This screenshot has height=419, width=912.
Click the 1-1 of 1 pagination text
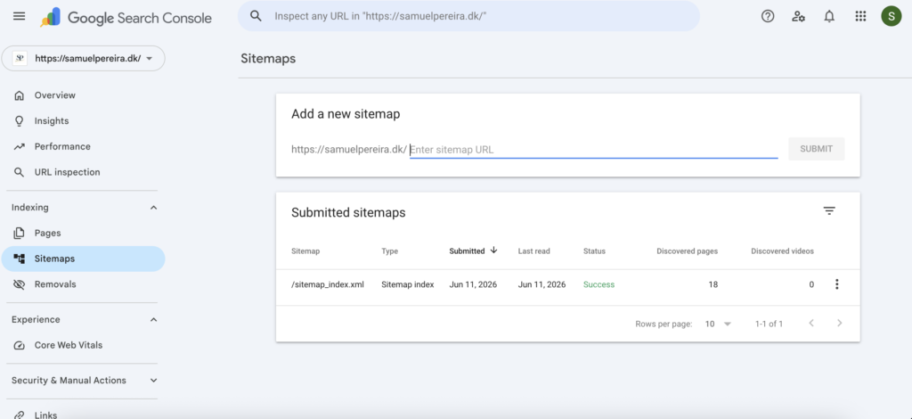[x=769, y=324]
